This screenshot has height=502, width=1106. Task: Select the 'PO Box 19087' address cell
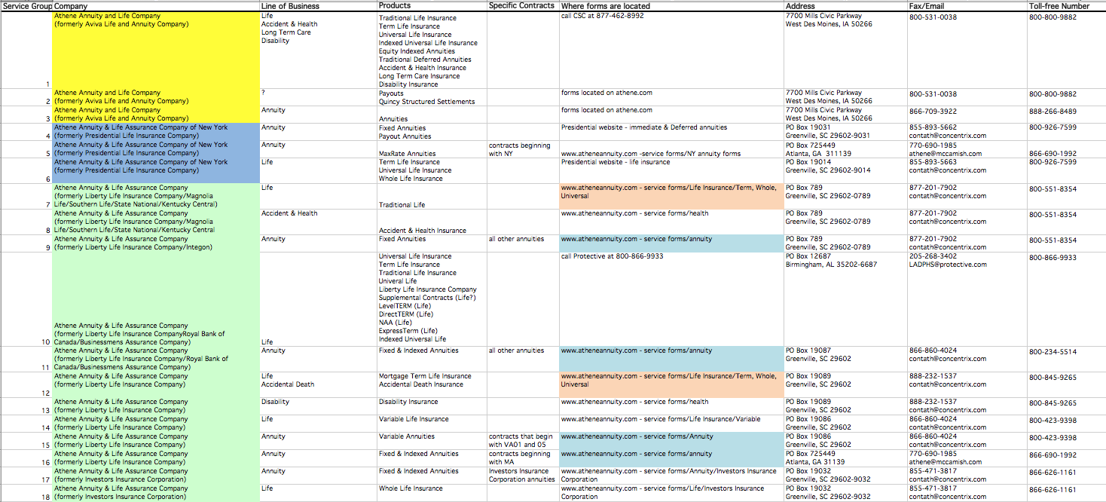pyautogui.click(x=845, y=359)
